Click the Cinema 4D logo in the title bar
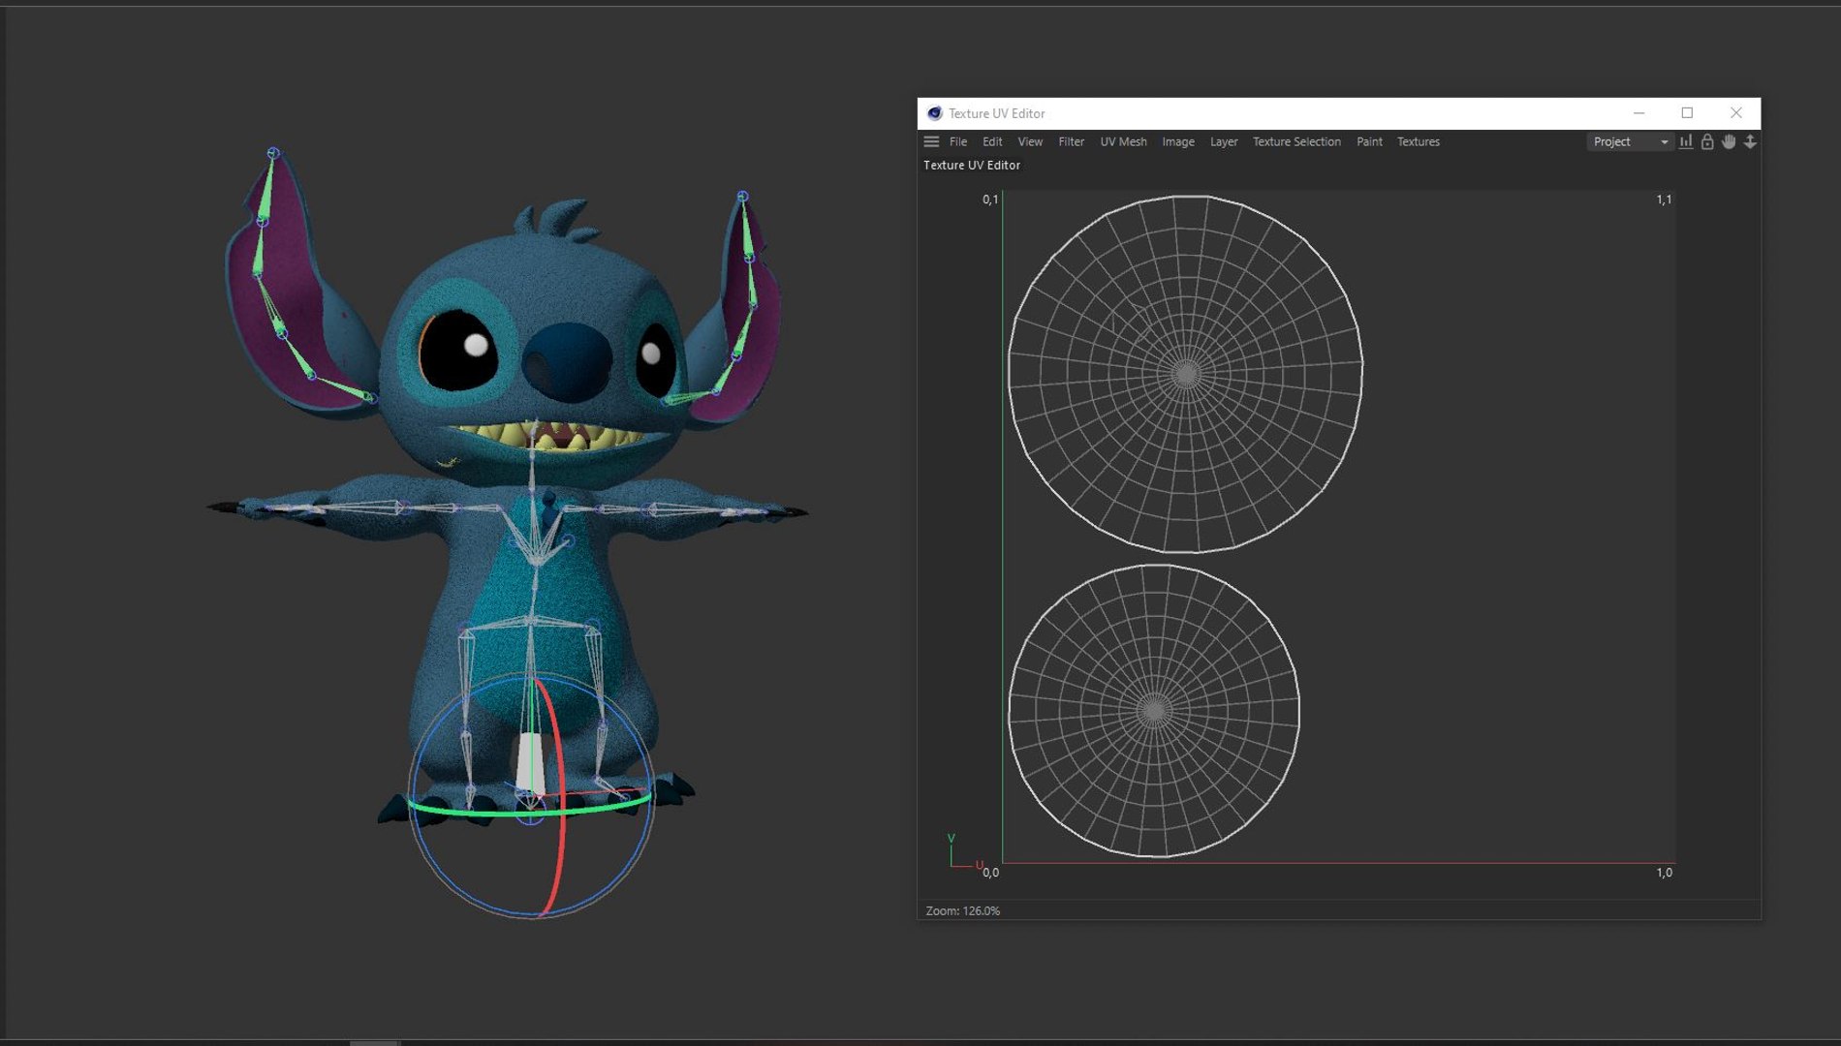 coord(934,113)
